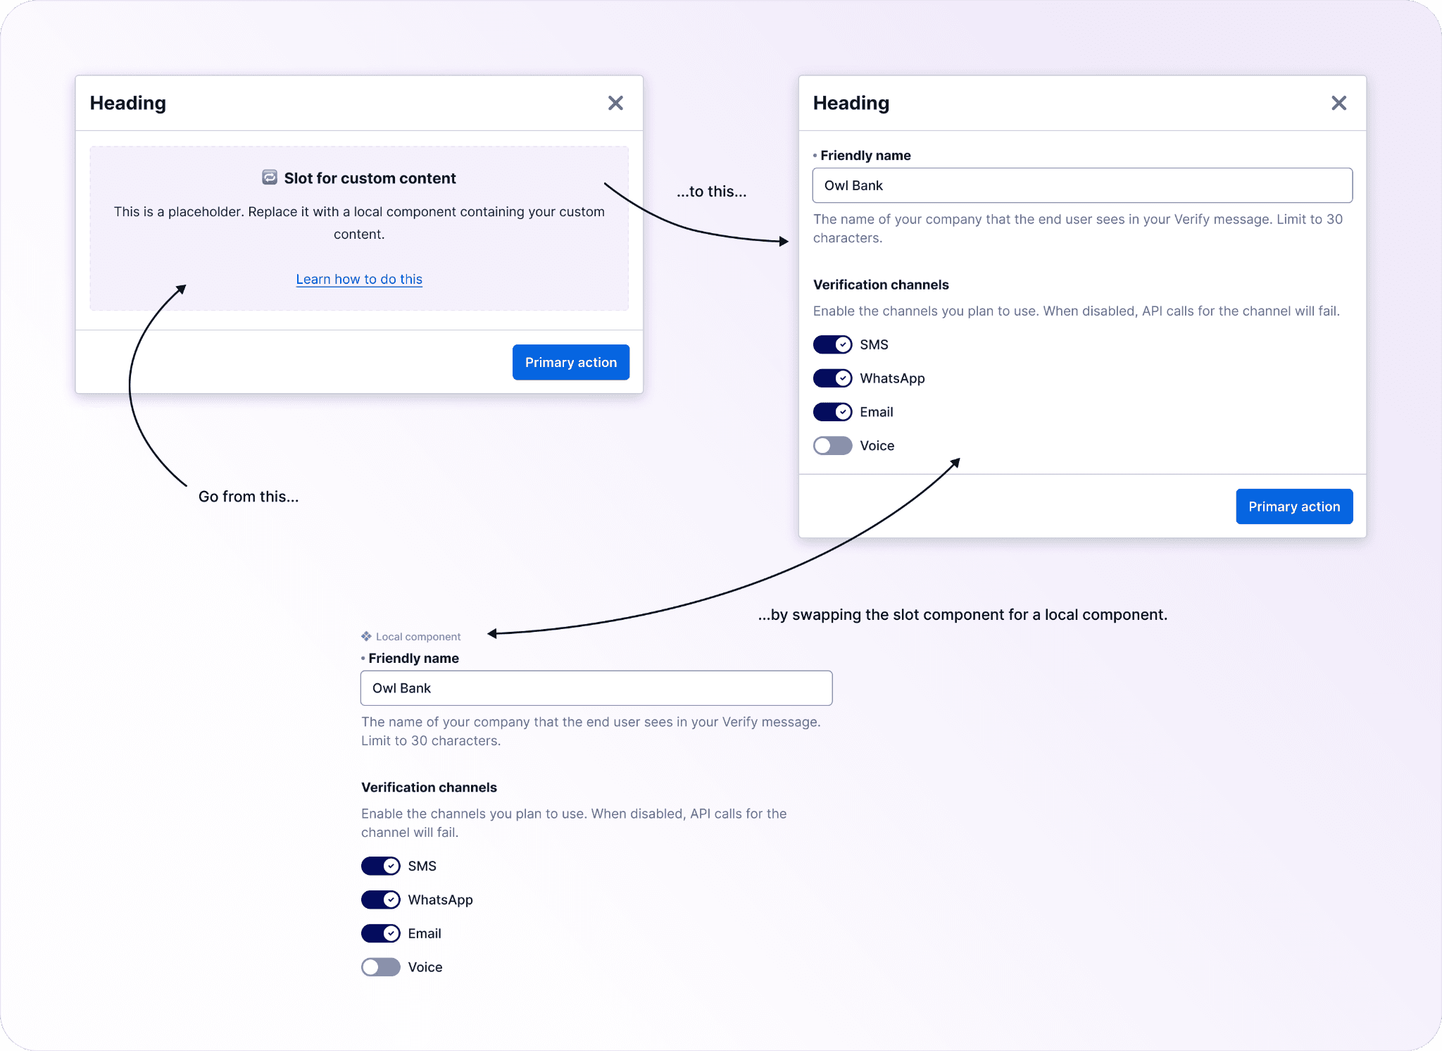
Task: Turn off WhatsApp in the right dialog
Action: click(832, 378)
